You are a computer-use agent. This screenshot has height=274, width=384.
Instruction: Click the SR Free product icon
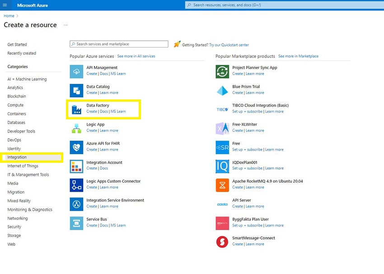pyautogui.click(x=222, y=147)
